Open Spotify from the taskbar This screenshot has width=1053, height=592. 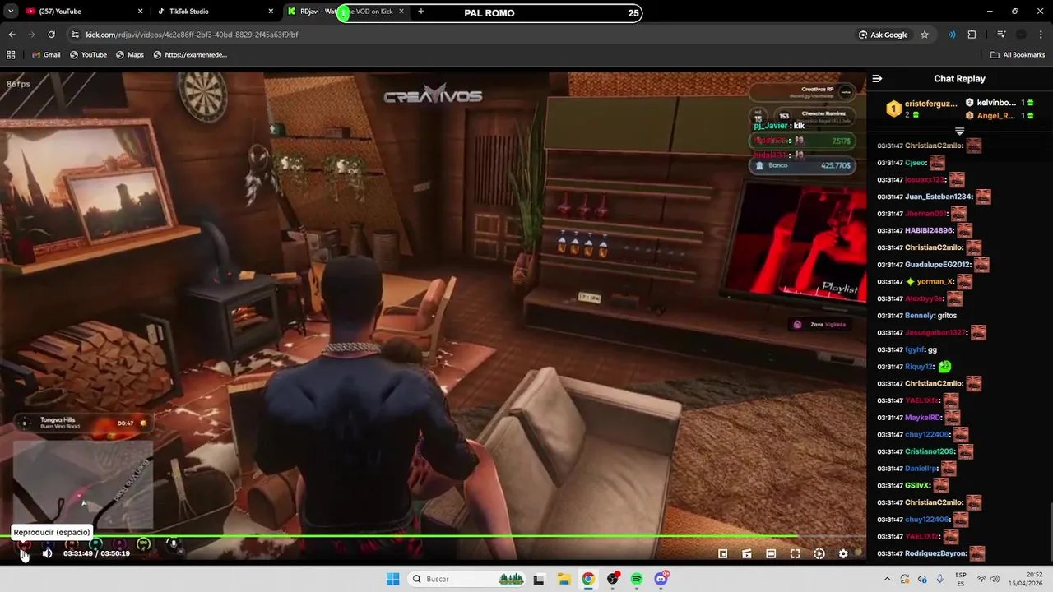(x=637, y=579)
